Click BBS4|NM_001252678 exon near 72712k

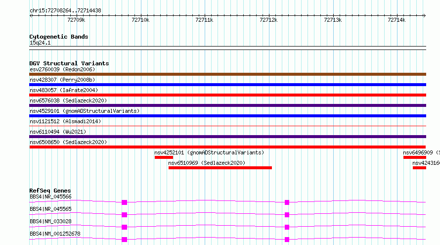click(x=287, y=240)
